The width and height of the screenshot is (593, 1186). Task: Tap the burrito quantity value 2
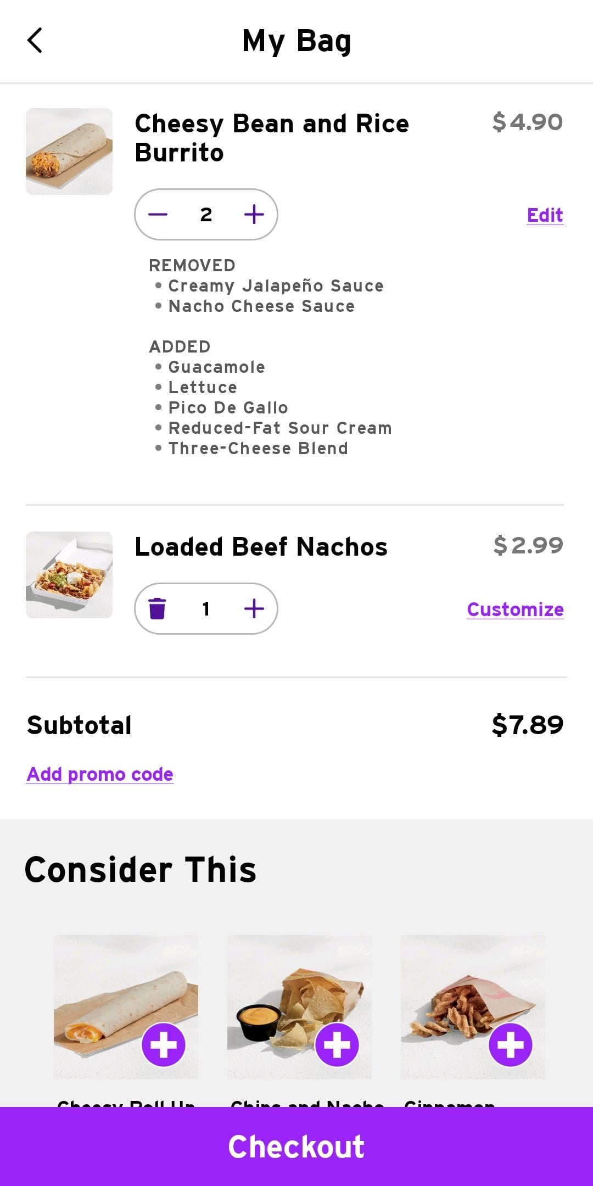(x=206, y=215)
